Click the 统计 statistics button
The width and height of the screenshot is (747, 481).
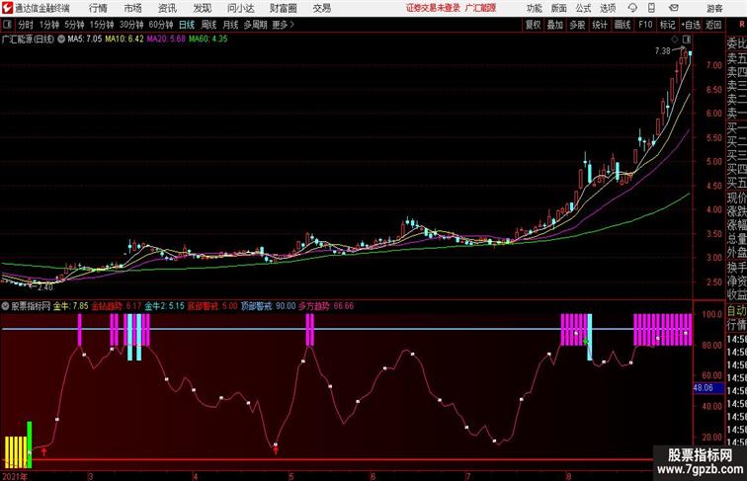point(600,25)
